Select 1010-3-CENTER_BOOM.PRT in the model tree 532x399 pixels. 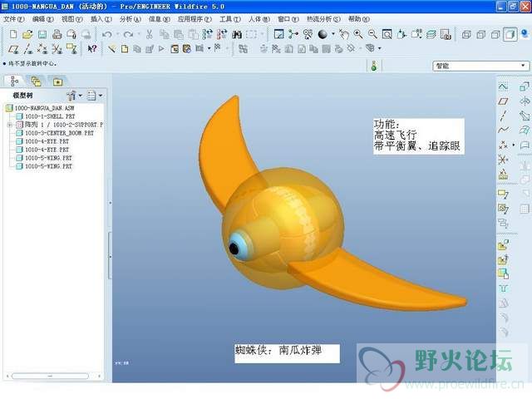(55, 133)
